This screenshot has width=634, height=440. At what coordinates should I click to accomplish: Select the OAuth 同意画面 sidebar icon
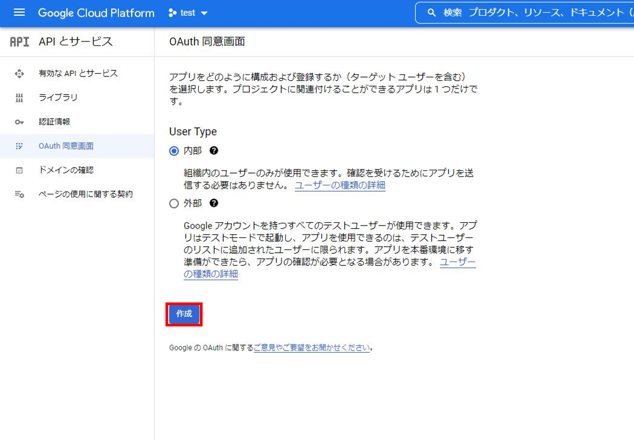pos(18,146)
